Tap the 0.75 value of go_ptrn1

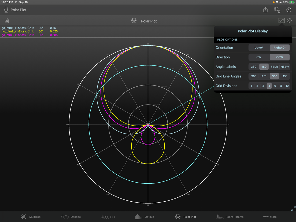point(53,28)
